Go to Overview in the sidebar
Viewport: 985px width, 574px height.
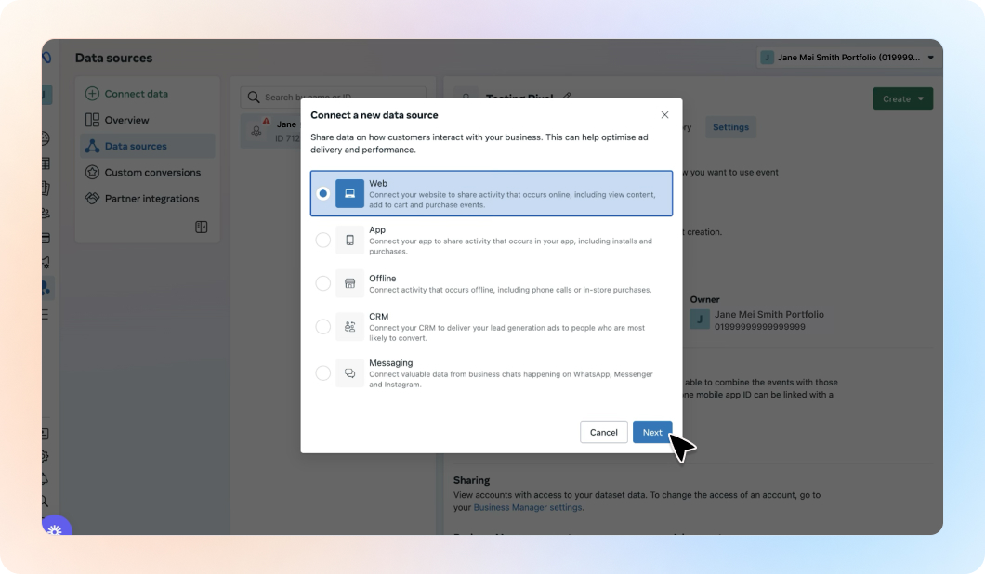point(148,120)
